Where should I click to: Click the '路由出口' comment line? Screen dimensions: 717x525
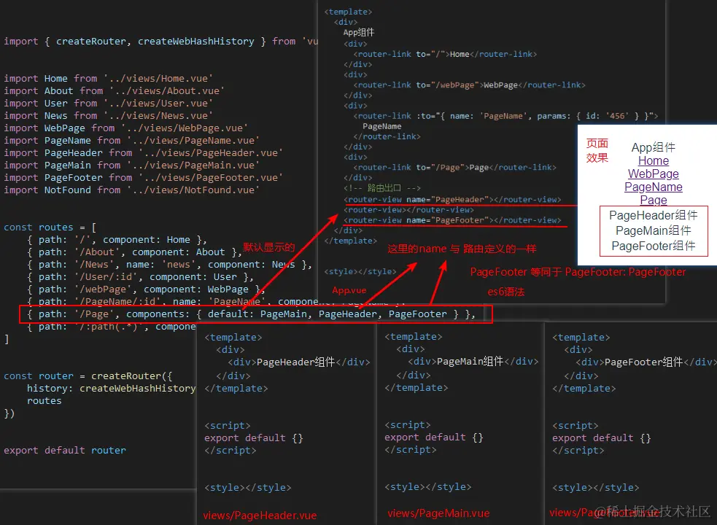pos(382,188)
